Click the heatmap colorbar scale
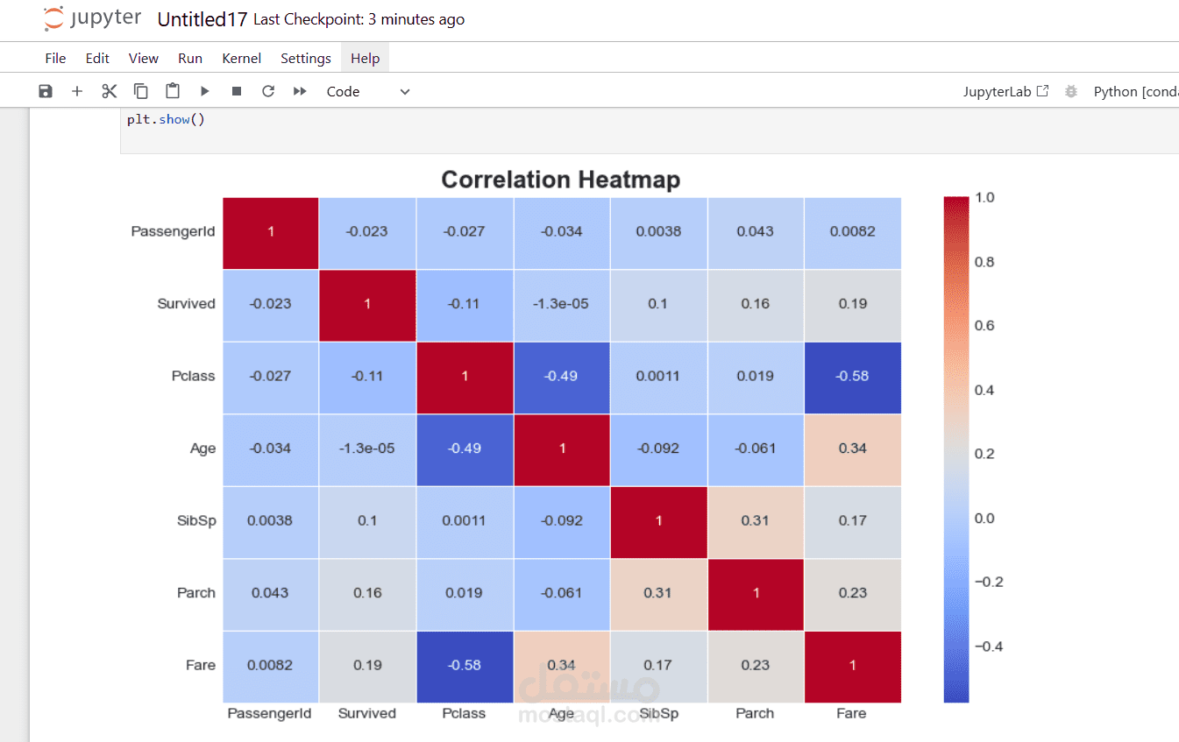The height and width of the screenshot is (742, 1179). pos(956,449)
